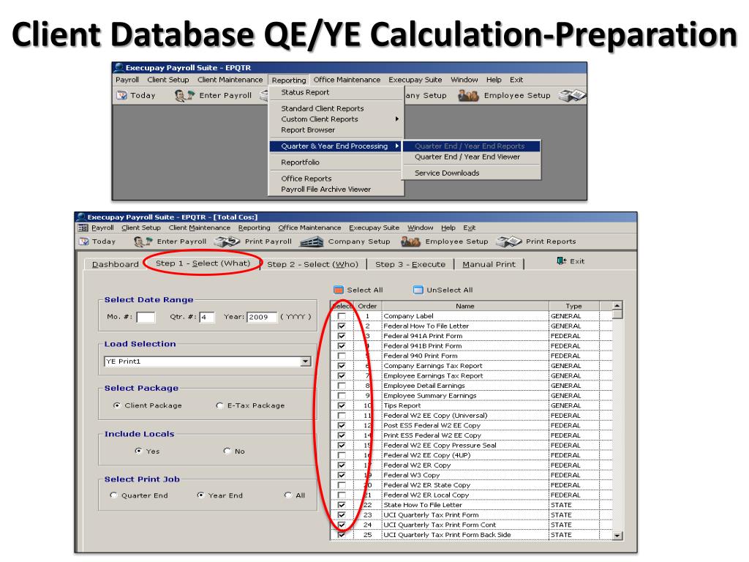Click the Mo. # input field
The height and width of the screenshot is (562, 749).
point(146,317)
